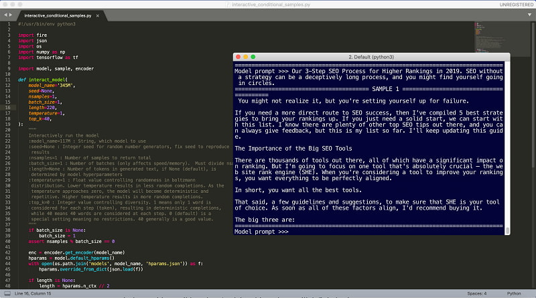Open the tab list dropdown arrow
The width and height of the screenshot is (536, 298).
529,15
